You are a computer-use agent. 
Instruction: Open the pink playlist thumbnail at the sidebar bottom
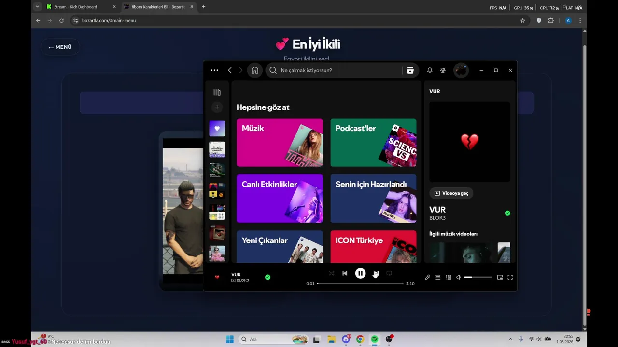217,254
